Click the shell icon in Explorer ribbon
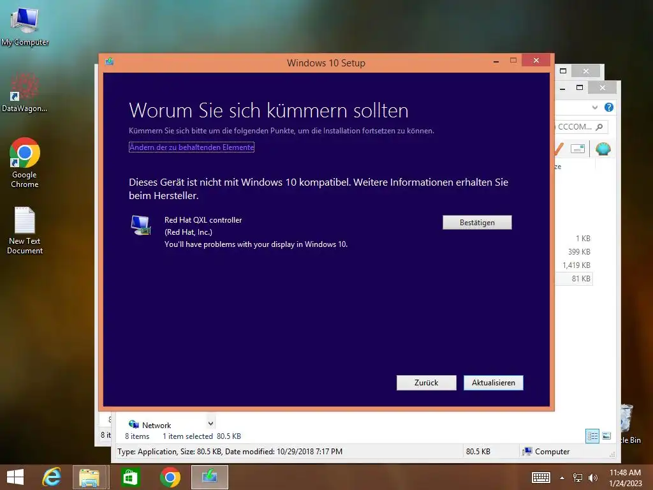 (x=603, y=148)
